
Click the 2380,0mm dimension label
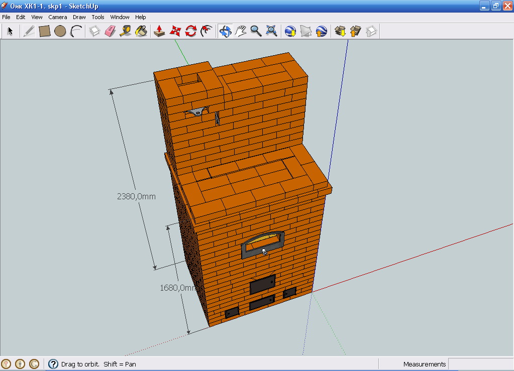point(136,197)
